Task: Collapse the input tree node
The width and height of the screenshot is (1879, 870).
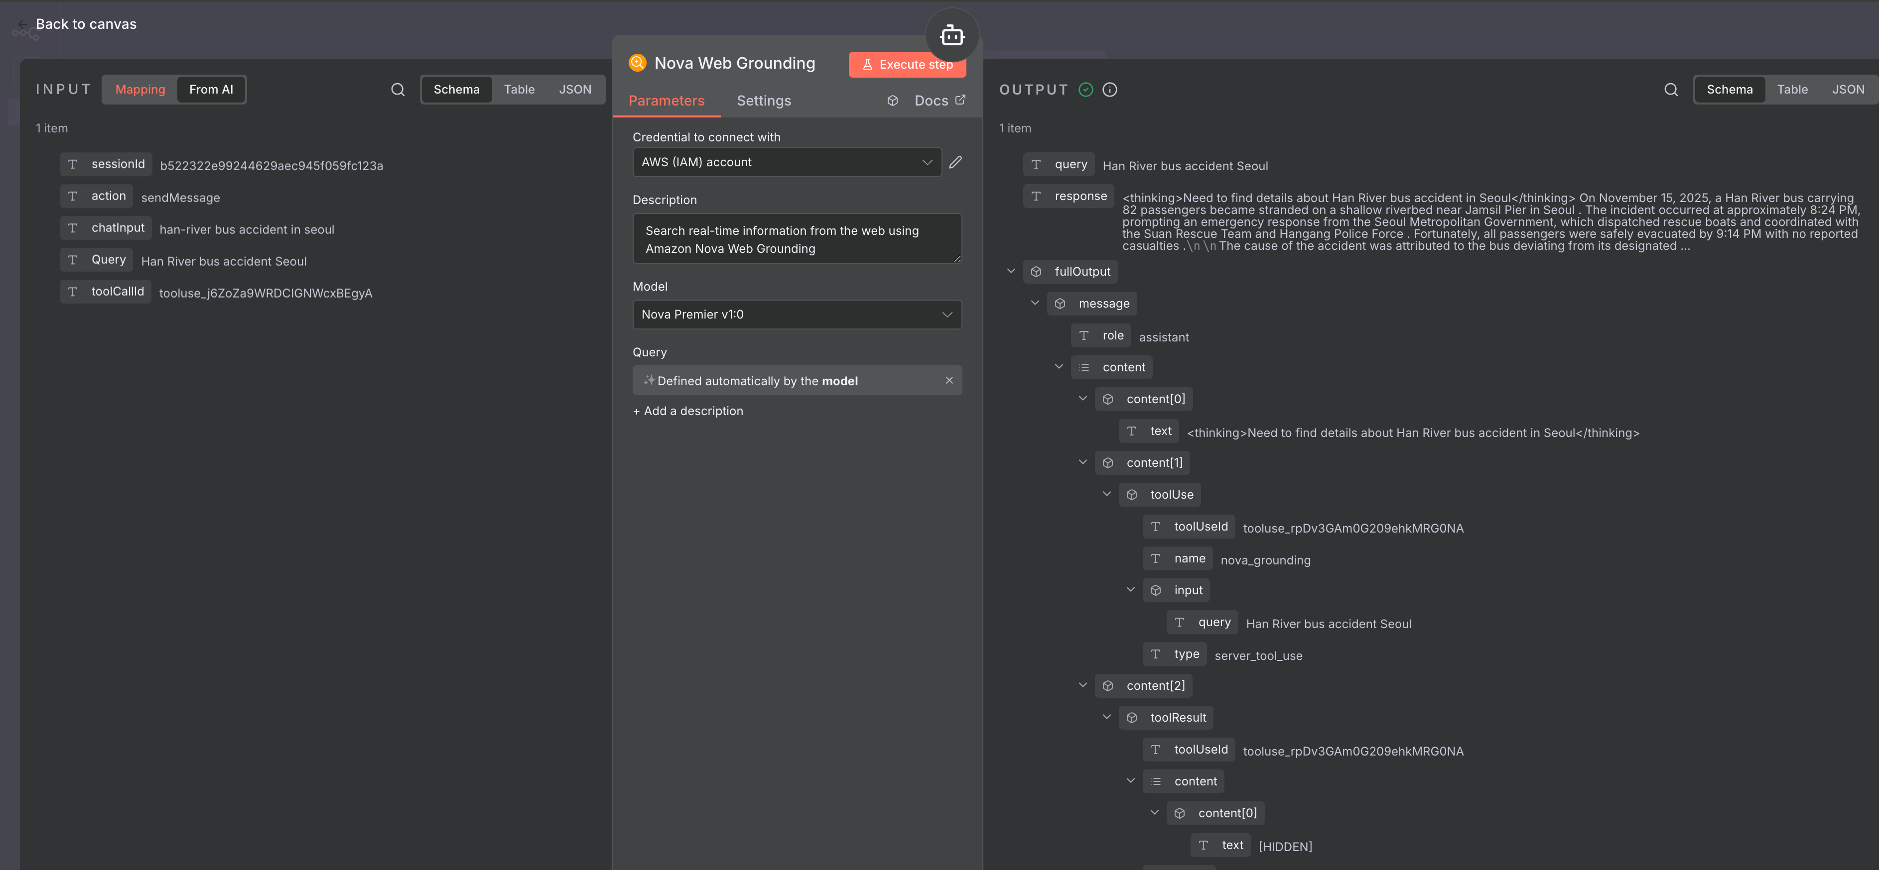Action: 1131,589
